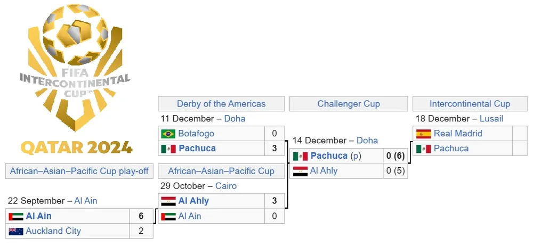Viewport: 533px width, 246px height.
Task: Click the UAE flag beside bold Al Ain
Action: point(15,217)
